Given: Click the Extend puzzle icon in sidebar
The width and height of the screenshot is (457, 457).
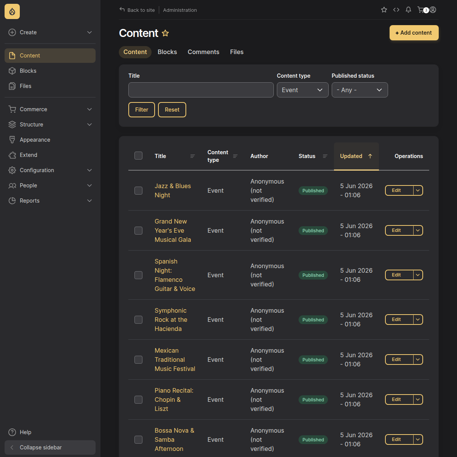Looking at the screenshot, I should [12, 155].
